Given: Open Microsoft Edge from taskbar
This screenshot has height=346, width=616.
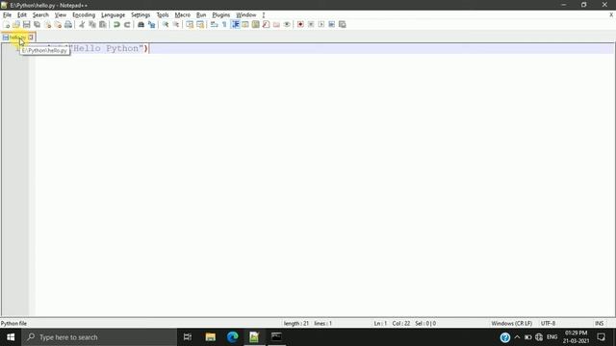Looking at the screenshot, I should (233, 337).
